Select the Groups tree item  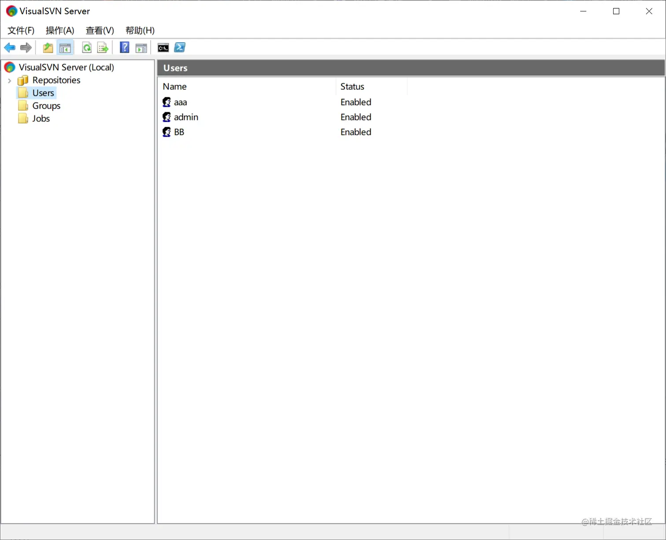pyautogui.click(x=46, y=106)
